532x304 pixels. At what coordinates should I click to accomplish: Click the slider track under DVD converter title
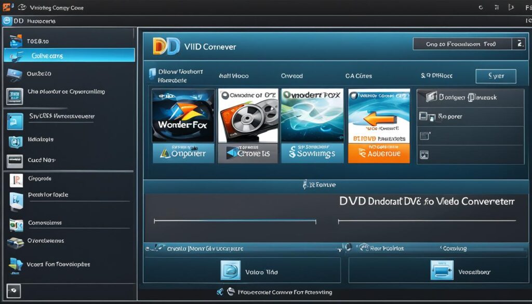(427, 221)
